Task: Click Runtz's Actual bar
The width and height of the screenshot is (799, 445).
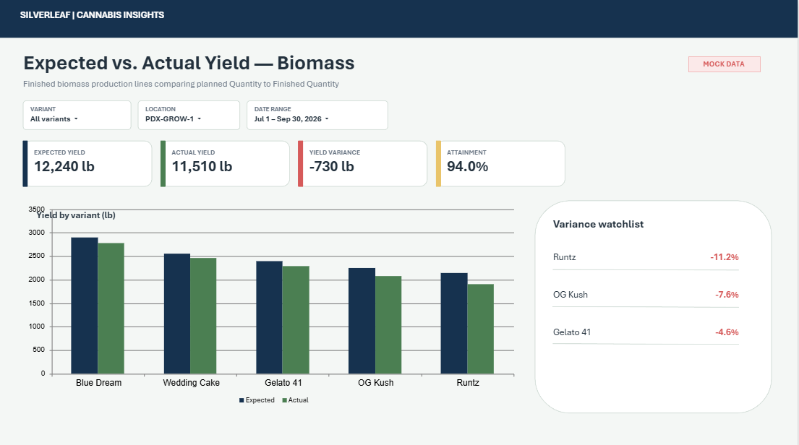Action: [x=481, y=329]
